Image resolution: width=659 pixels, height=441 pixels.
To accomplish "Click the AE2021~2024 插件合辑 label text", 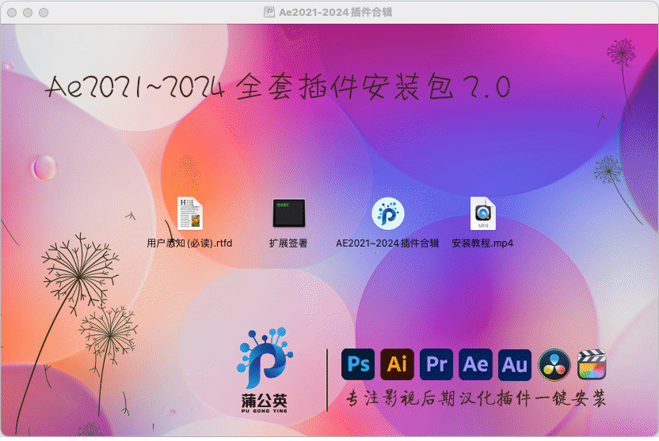I will pyautogui.click(x=387, y=243).
